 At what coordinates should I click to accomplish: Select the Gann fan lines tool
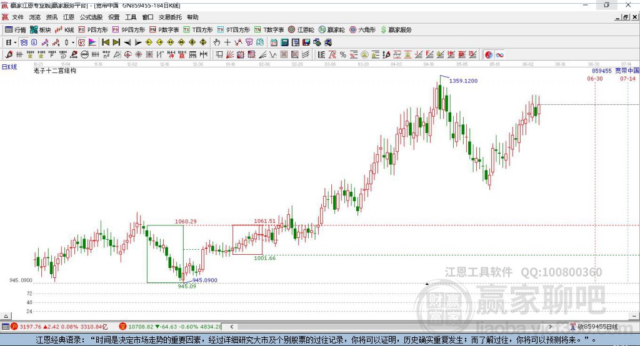(x=230, y=54)
